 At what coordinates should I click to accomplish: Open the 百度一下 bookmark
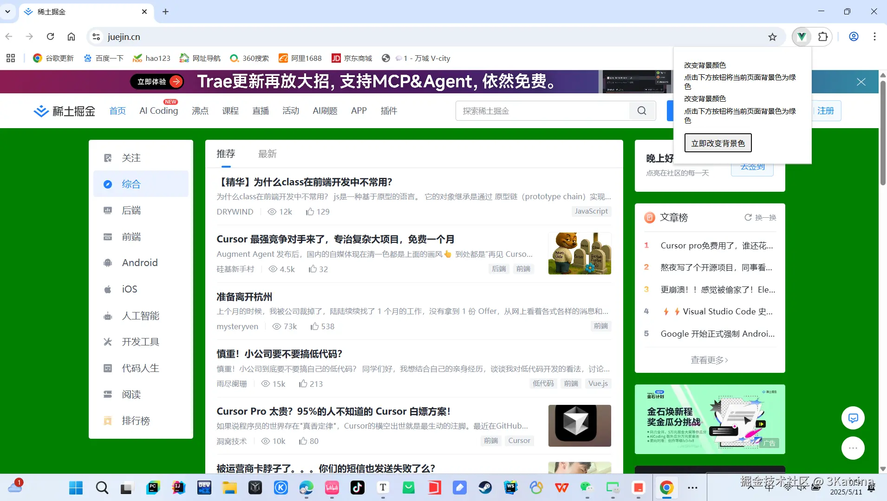tap(104, 58)
